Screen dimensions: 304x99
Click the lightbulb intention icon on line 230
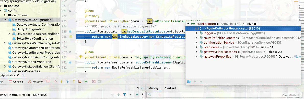[x=81, y=57]
